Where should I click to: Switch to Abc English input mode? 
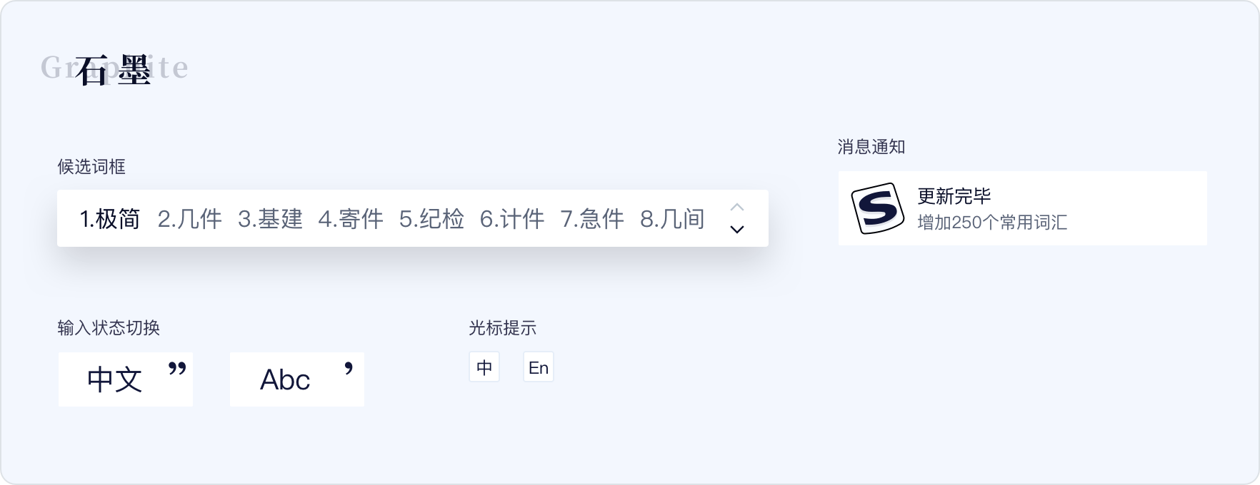coord(297,379)
